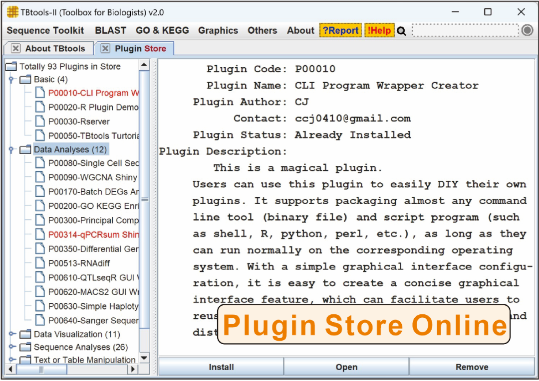Collapse the Basic (4) tree node
This screenshot has height=381, width=539.
(x=11, y=80)
